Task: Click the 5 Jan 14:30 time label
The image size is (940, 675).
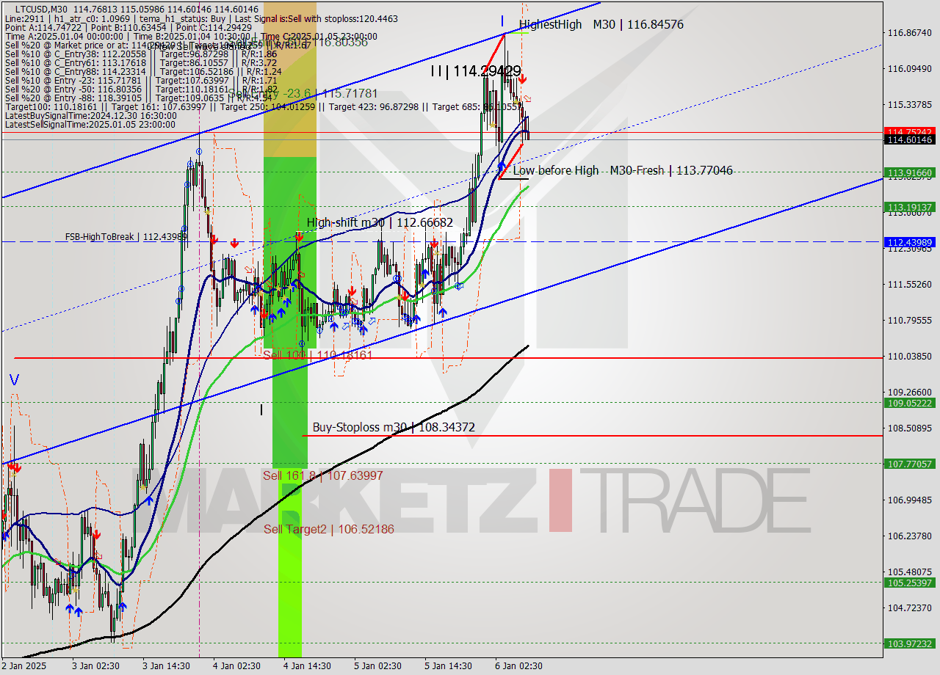Action: point(449,666)
